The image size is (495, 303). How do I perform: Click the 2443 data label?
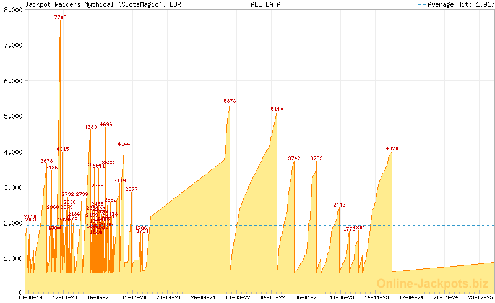tap(339, 205)
